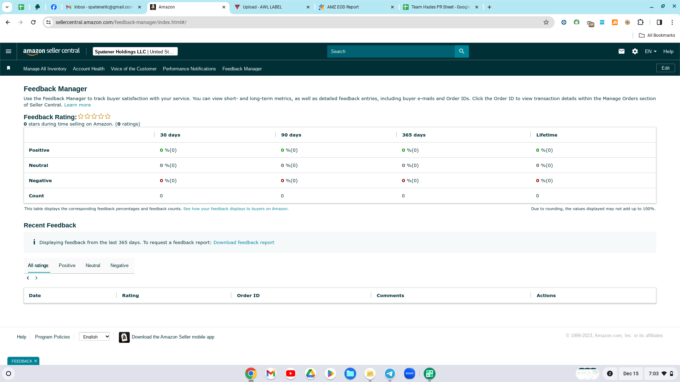Open Account Health menu item
Screen dimensions: 680x382
(x=89, y=69)
